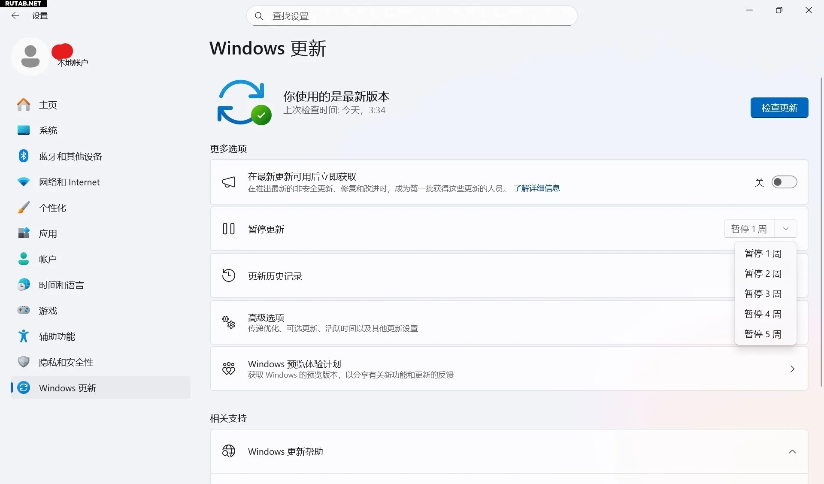Click the globe help icon

[229, 451]
